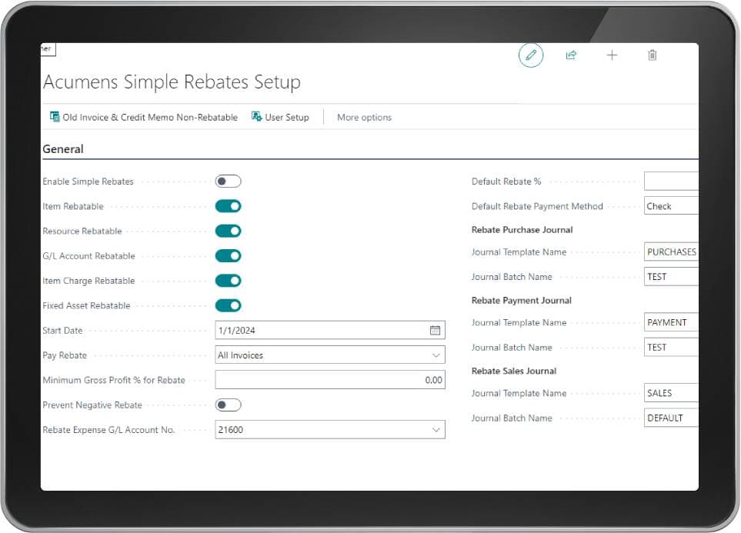Screen dimensions: 741x533
Task: Toggle Fixed Asset Rebatable switch
Action: pyautogui.click(x=229, y=305)
